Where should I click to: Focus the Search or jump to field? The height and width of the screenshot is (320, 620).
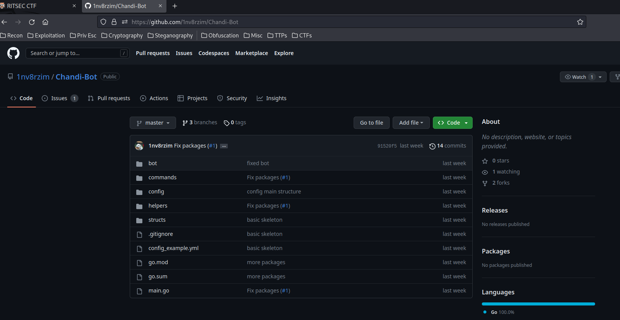point(77,53)
